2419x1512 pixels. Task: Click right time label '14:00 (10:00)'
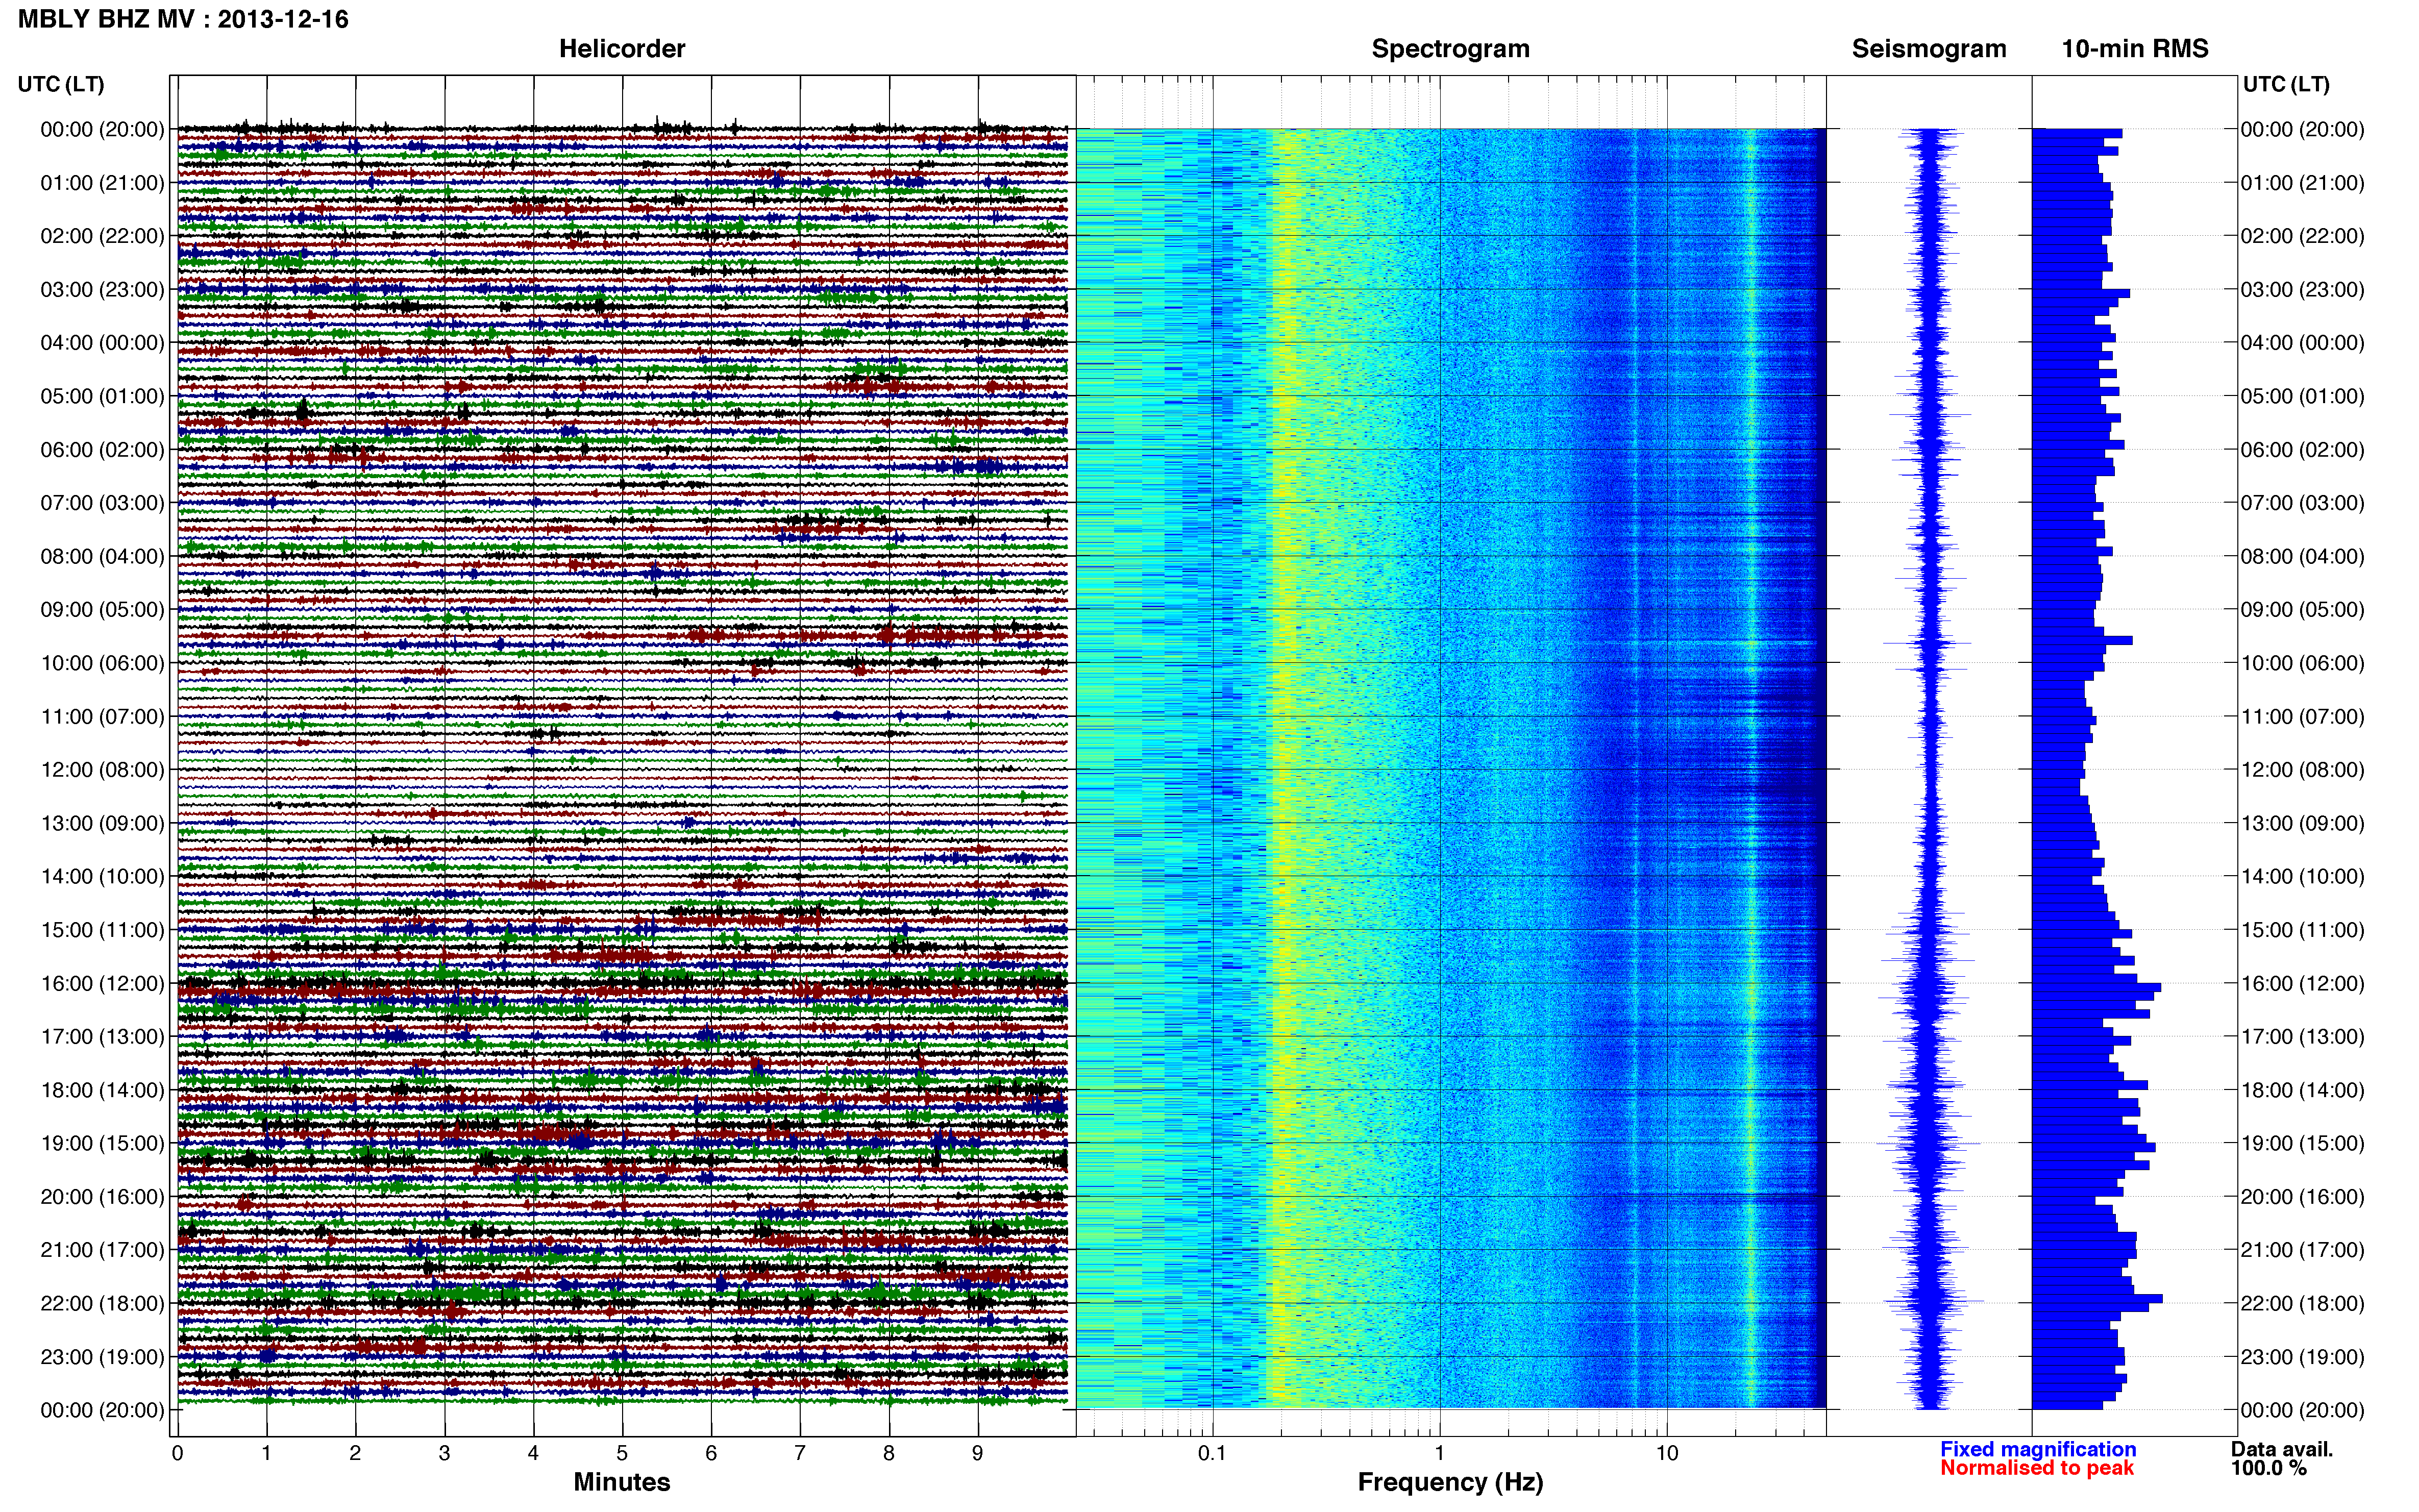(x=2303, y=877)
